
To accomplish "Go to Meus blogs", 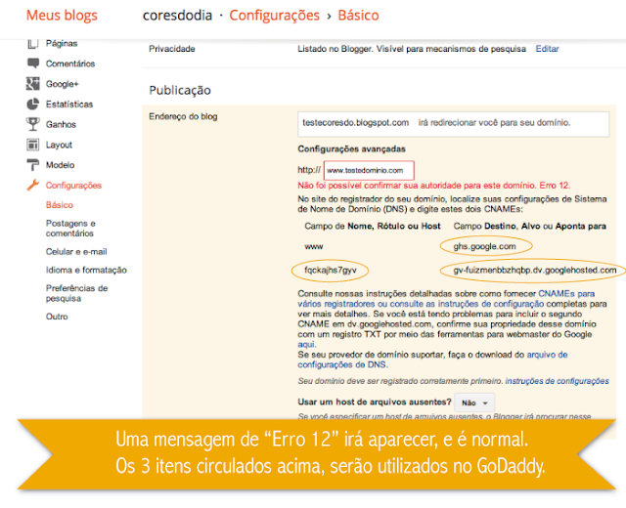I will pos(62,16).
